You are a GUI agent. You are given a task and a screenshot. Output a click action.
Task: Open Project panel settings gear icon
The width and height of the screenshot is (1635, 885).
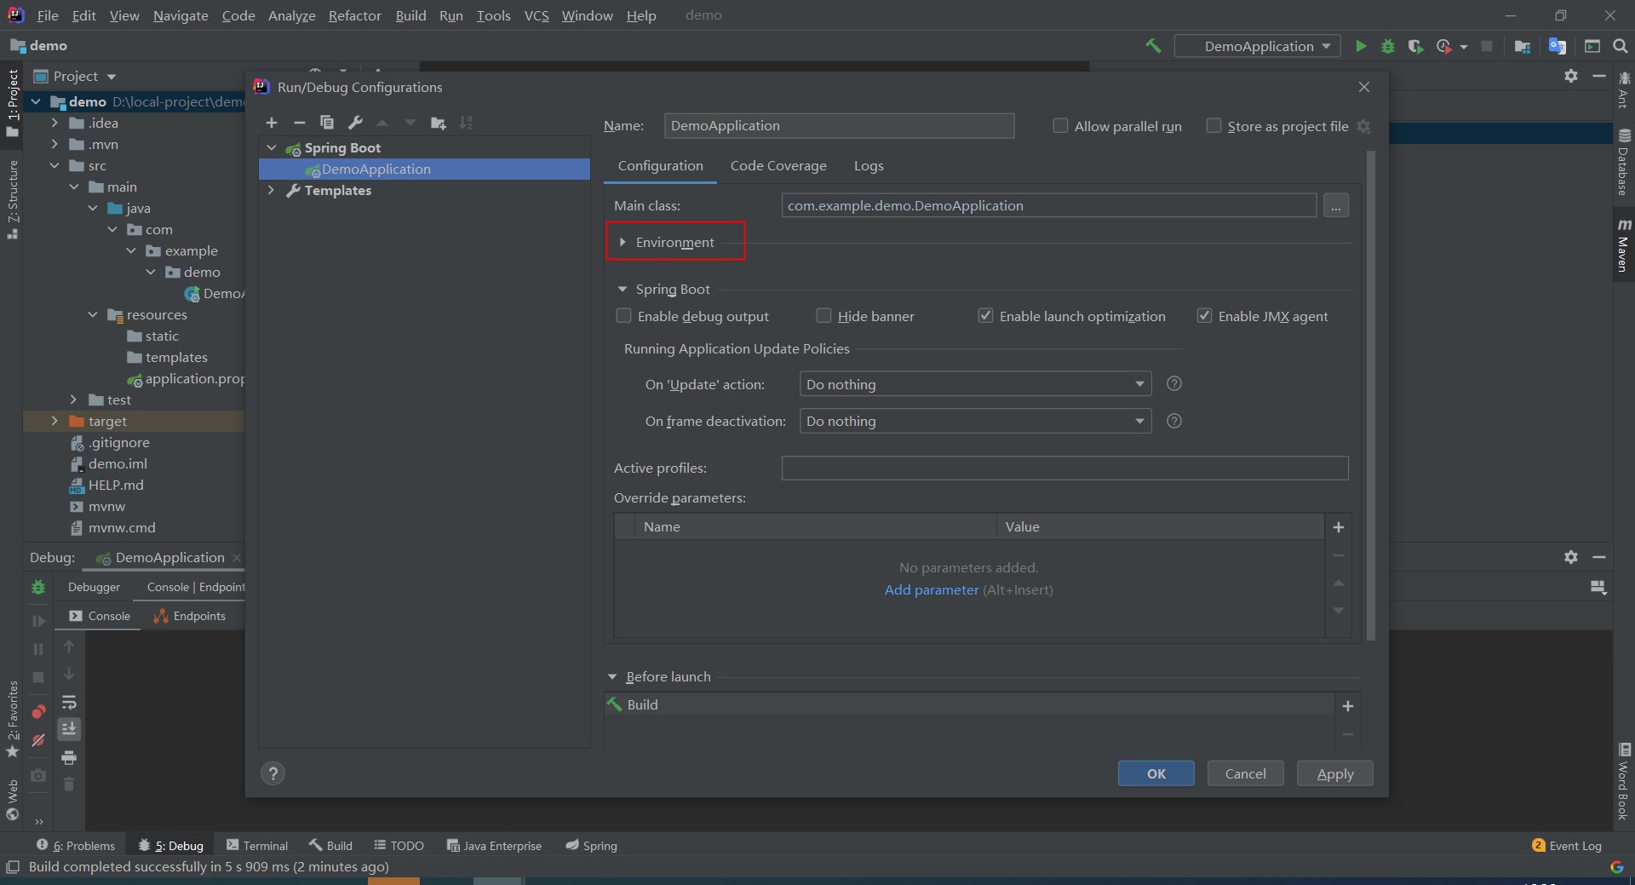coord(1571,76)
